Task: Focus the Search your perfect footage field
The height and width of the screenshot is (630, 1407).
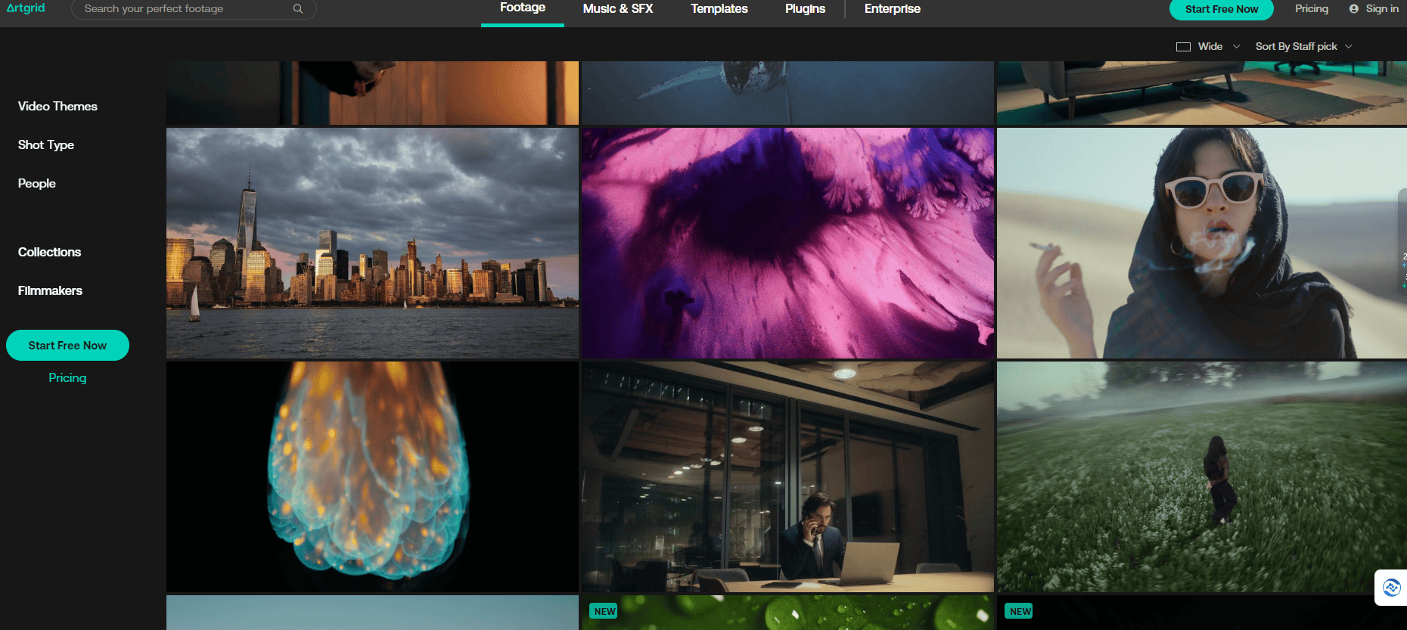Action: [194, 9]
